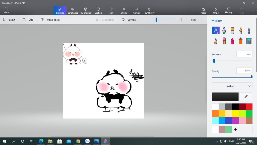Open File Explorer from the taskbar
The height and width of the screenshot is (145, 257).
tap(50, 141)
